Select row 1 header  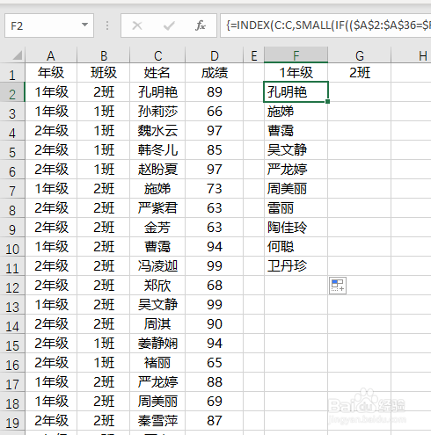pos(12,74)
